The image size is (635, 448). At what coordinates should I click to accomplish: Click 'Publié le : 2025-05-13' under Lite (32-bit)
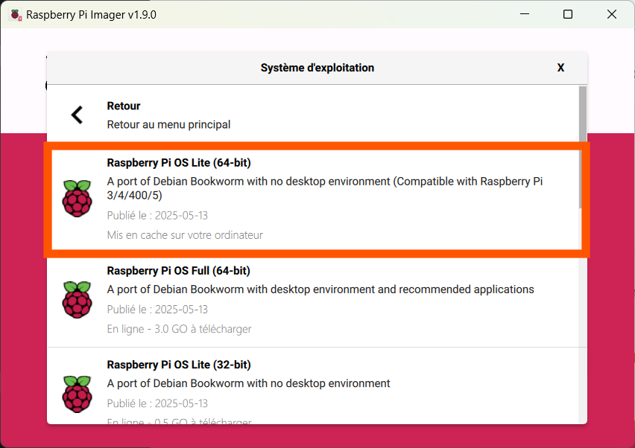click(x=157, y=403)
